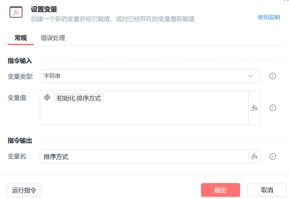Screen dimensions: 289x199
Task: Show info tooltip for 变量值
Action: click(272, 108)
